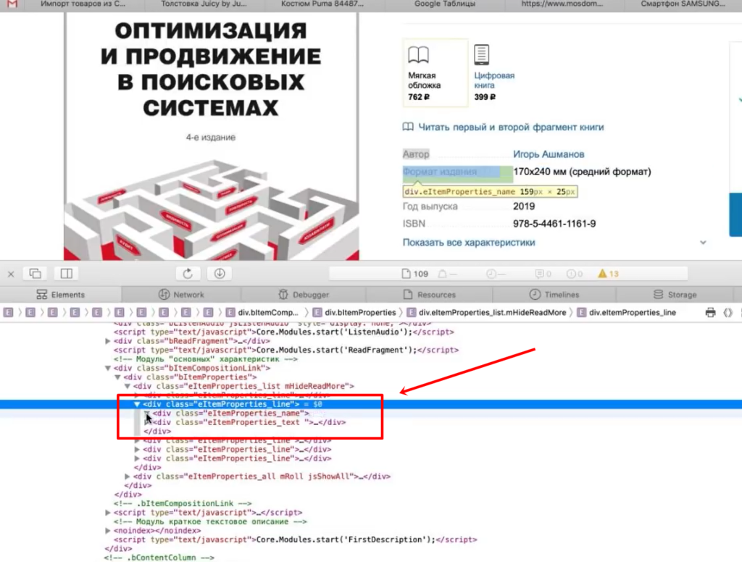Reload the page from inspector toolbar
Viewport: 742px width, 562px height.
pyautogui.click(x=188, y=274)
